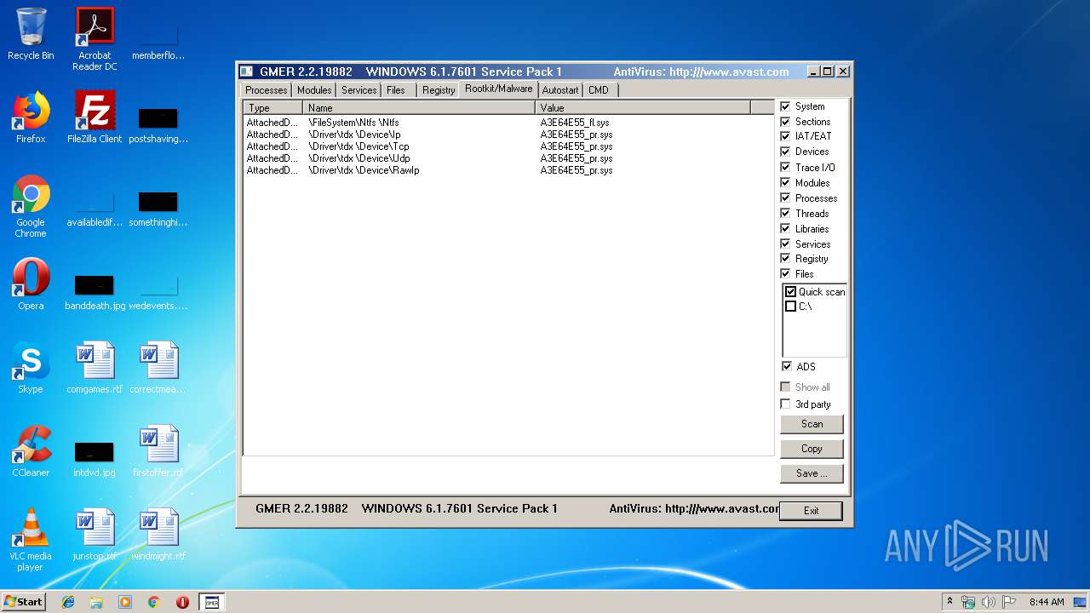The width and height of the screenshot is (1090, 613).
Task: Sort by the Name column header
Action: [419, 108]
